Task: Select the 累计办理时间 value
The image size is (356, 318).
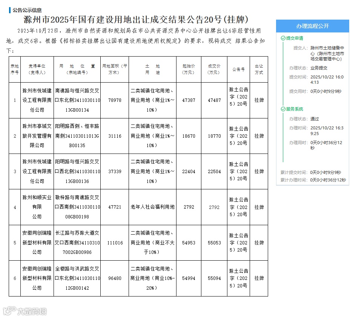Action: [328, 180]
